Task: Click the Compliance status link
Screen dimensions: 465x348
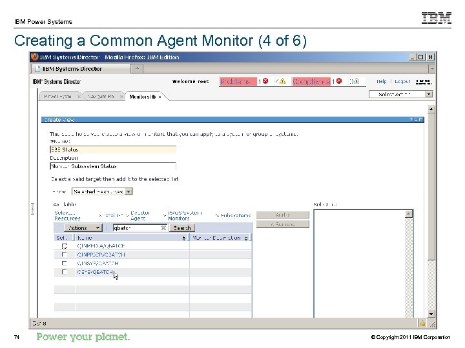Action: (311, 81)
